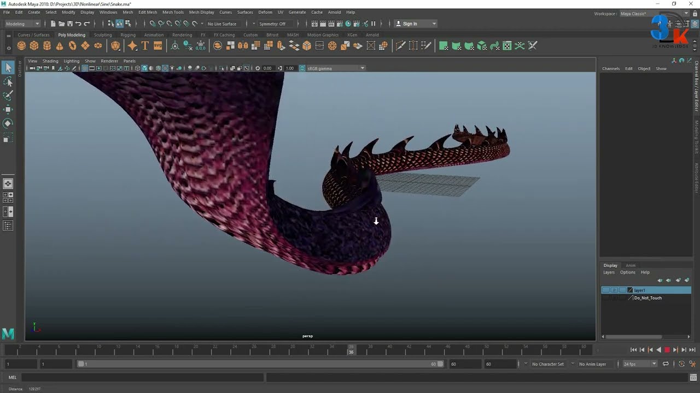Open the Workspace Maya Classic dropdown
Screen dimensions: 700x393
pyautogui.click(x=654, y=14)
